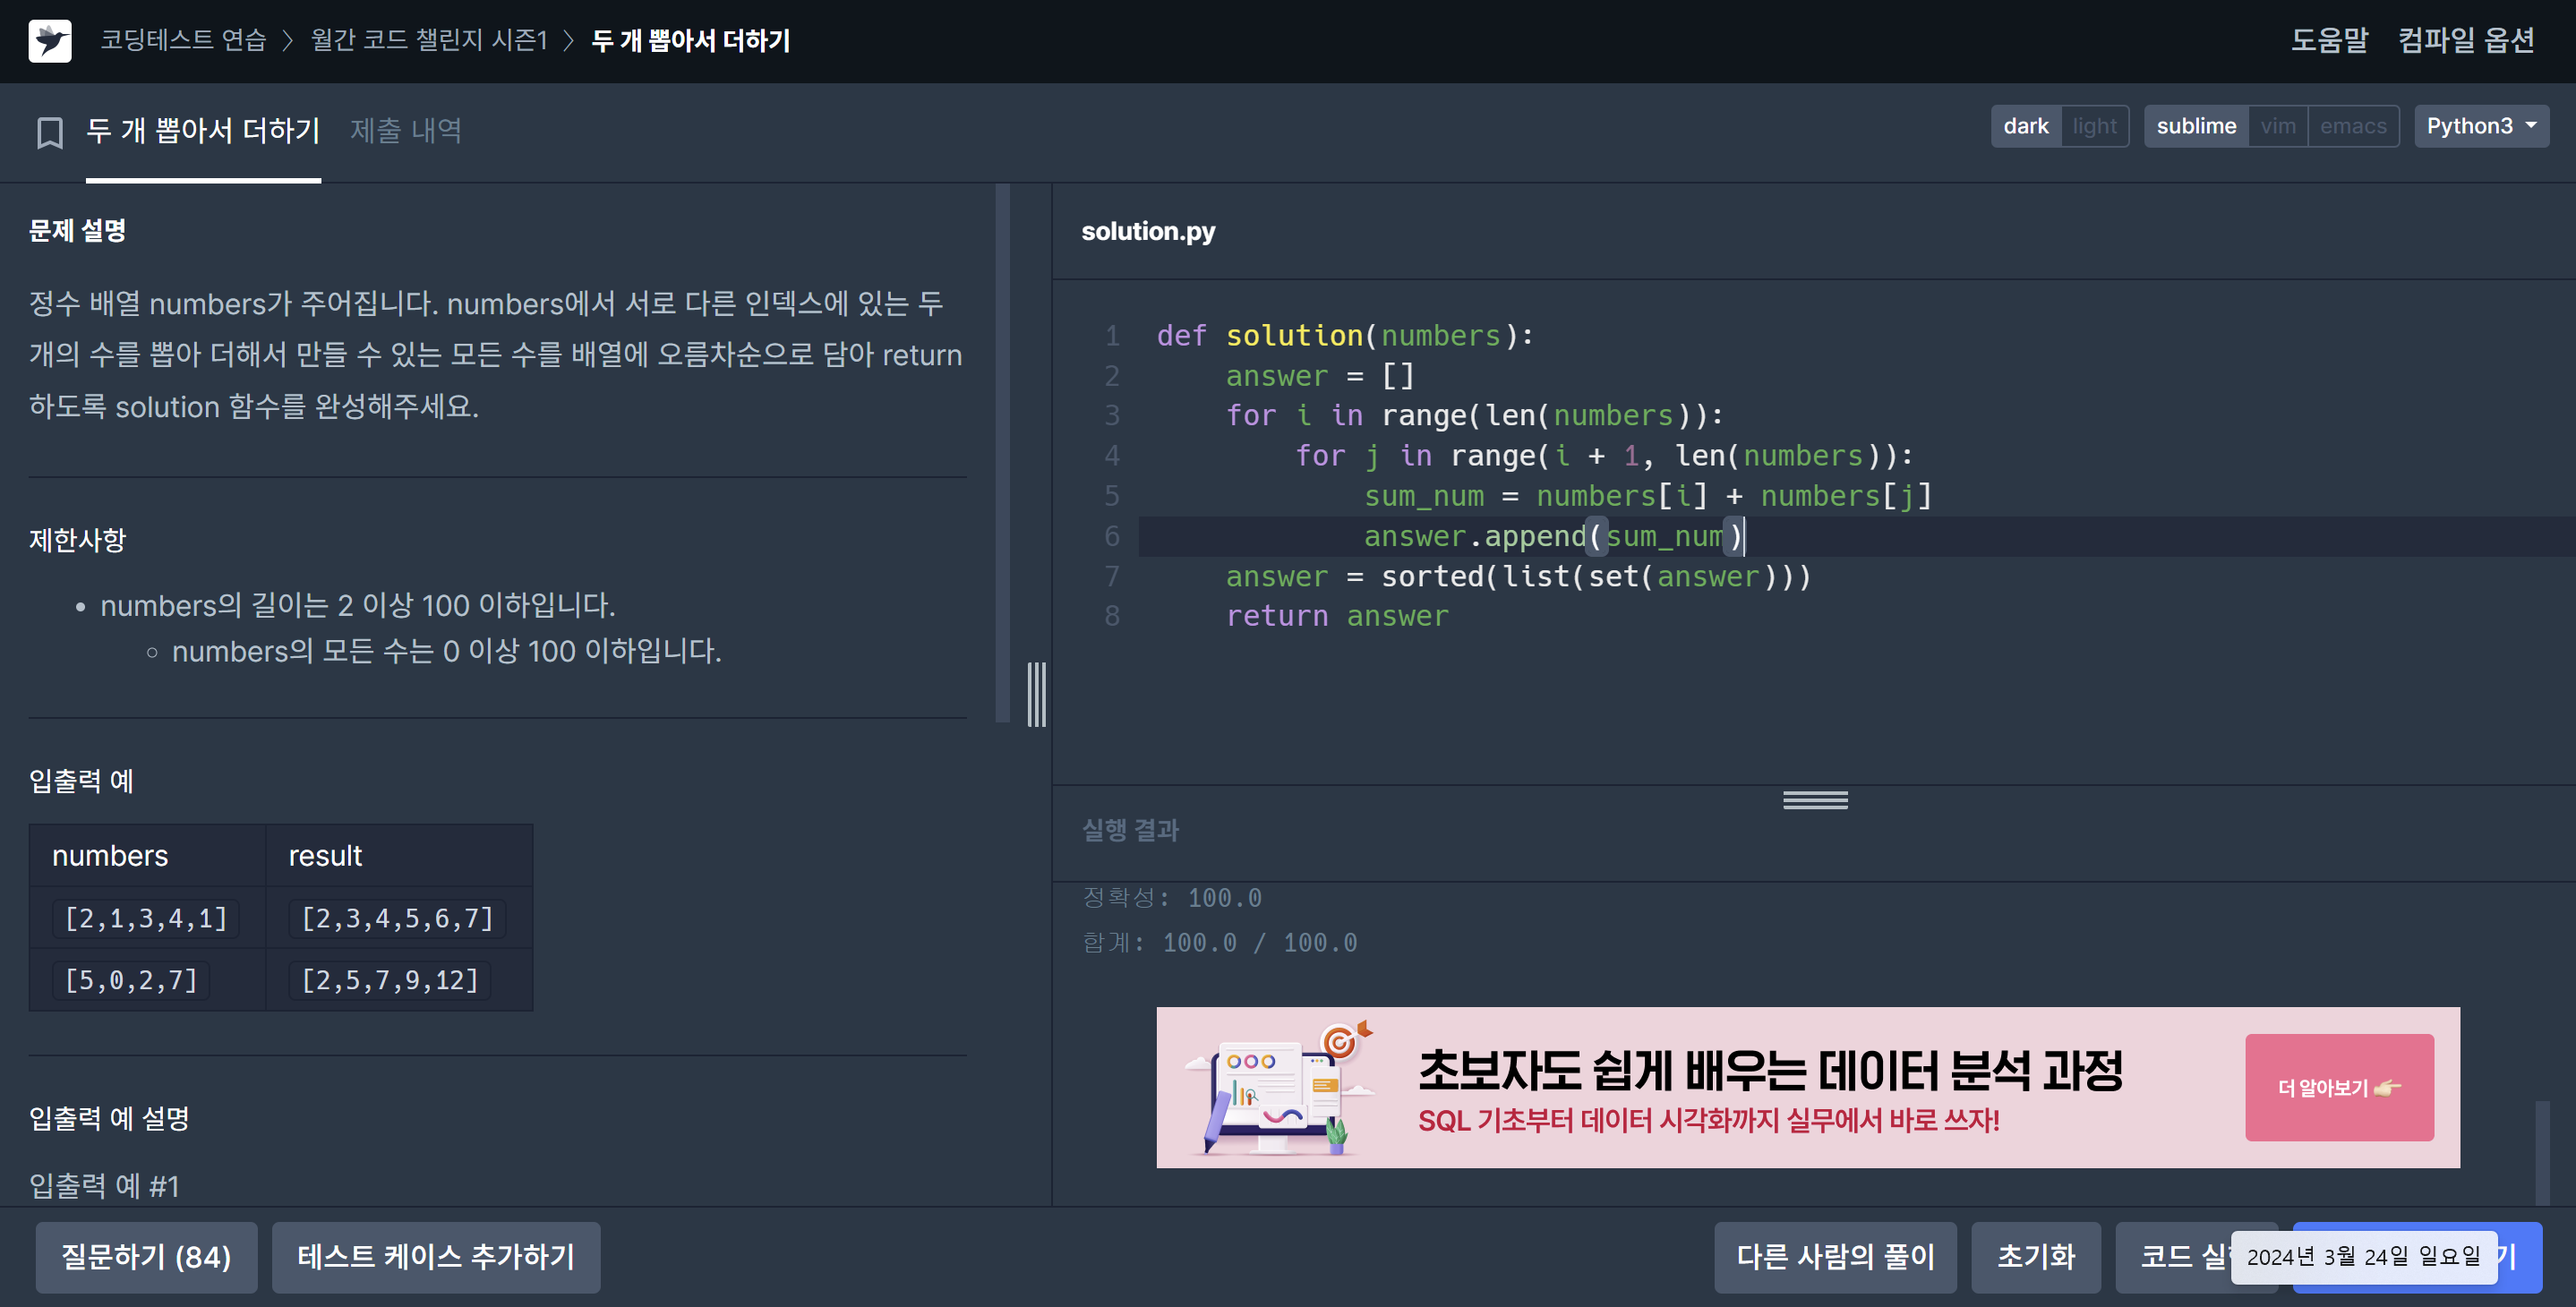Open the Python3 language dropdown
2576x1307 pixels.
click(2480, 124)
